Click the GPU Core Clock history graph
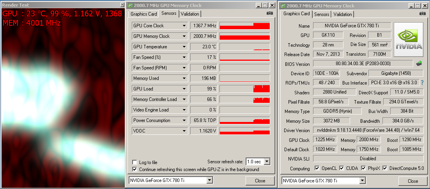The image size is (430, 189). (x=244, y=26)
